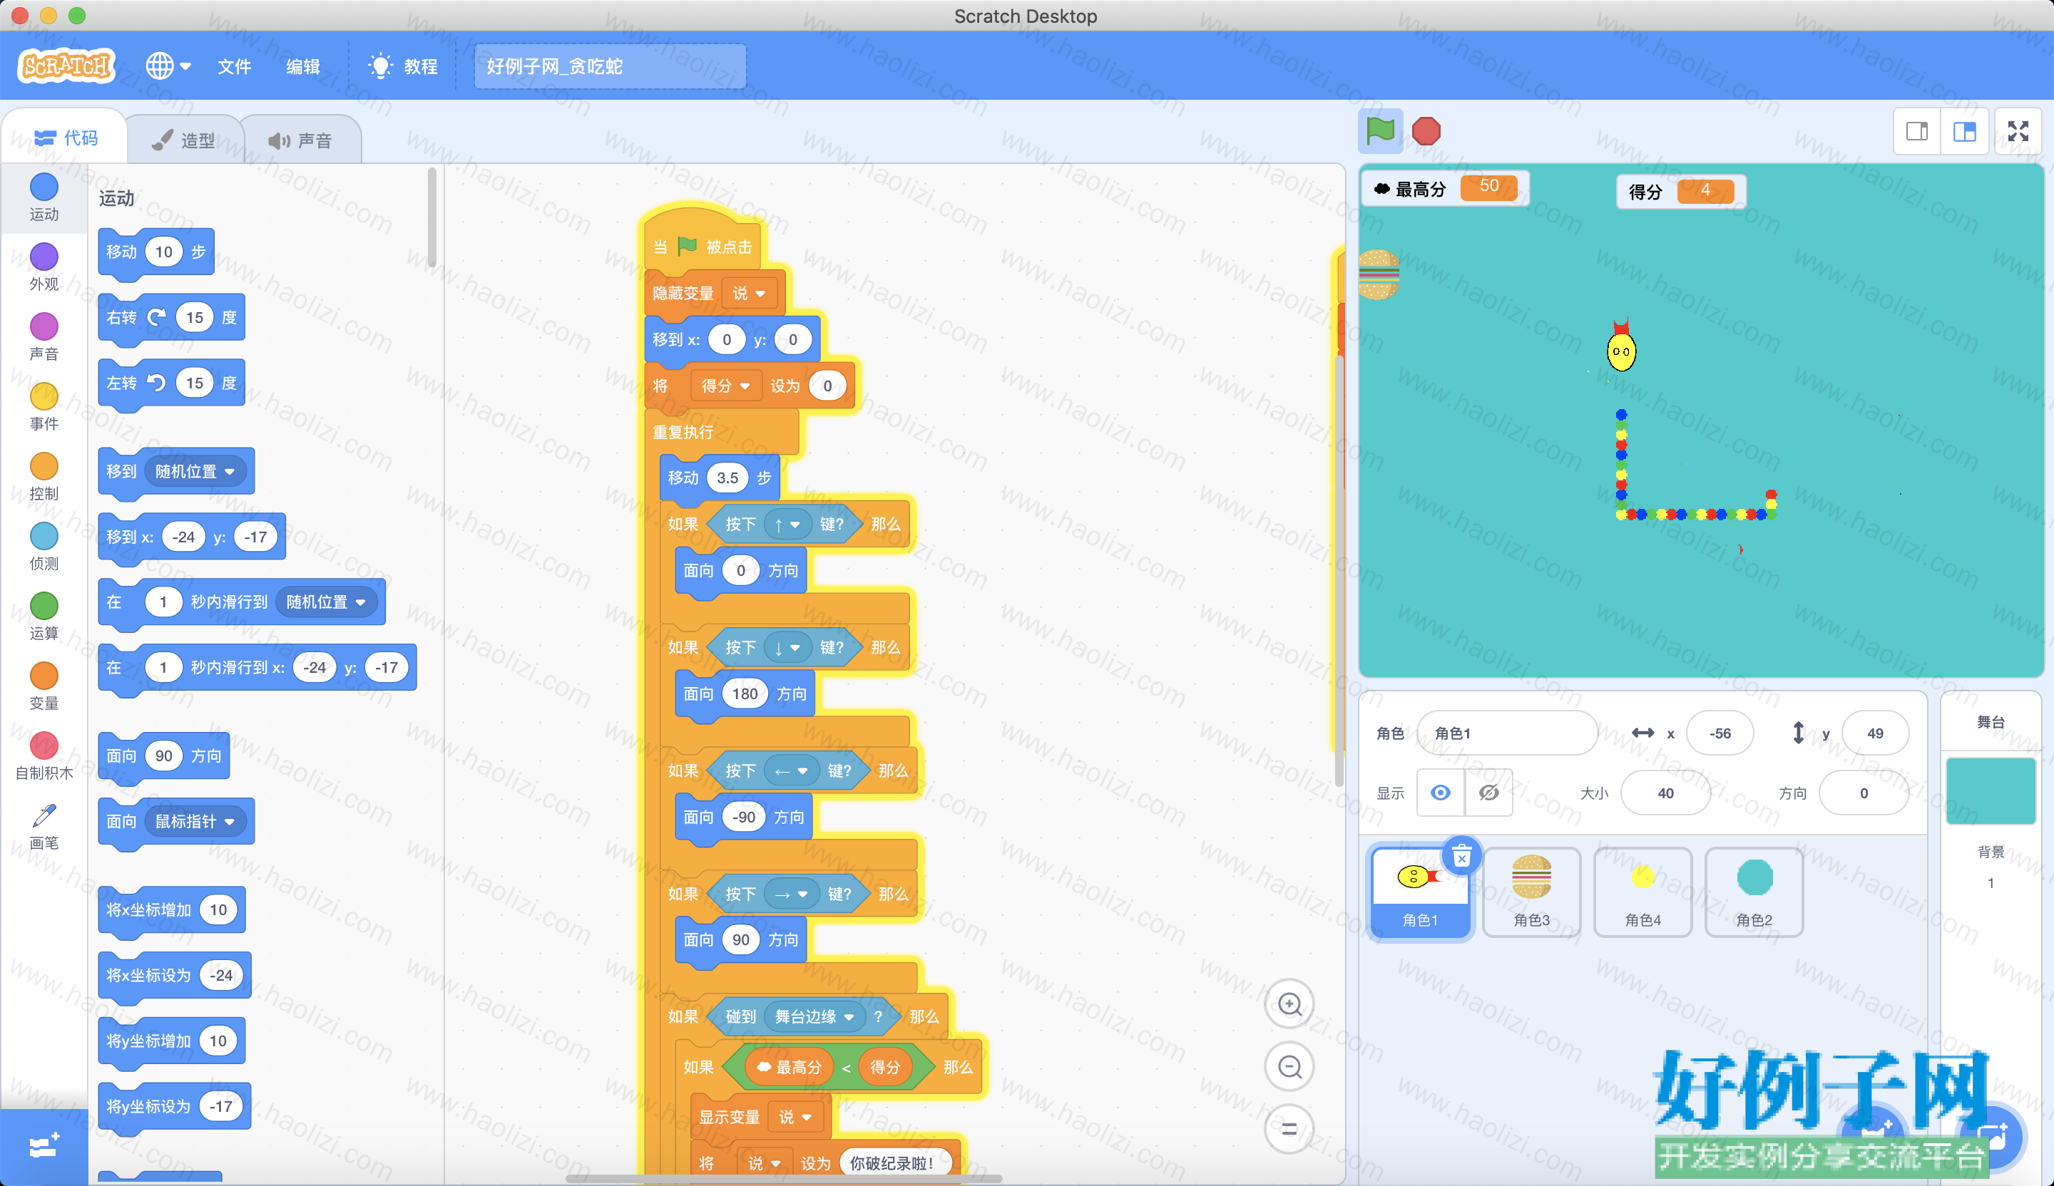
Task: Select the 事件 events category
Action: pos(44,407)
